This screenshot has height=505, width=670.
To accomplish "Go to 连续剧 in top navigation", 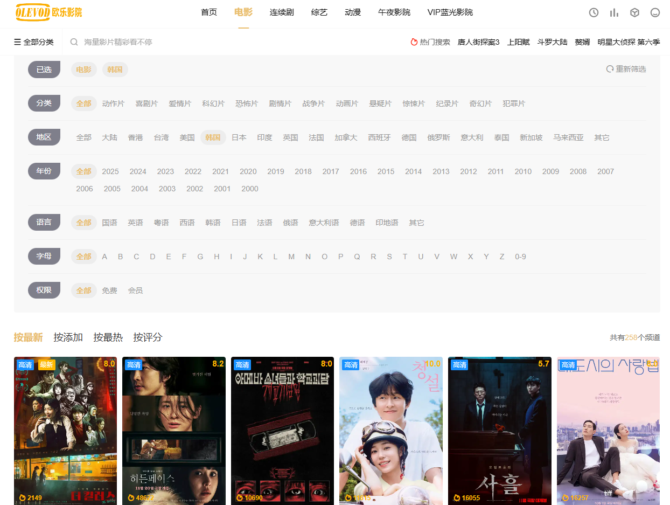I will click(x=282, y=12).
